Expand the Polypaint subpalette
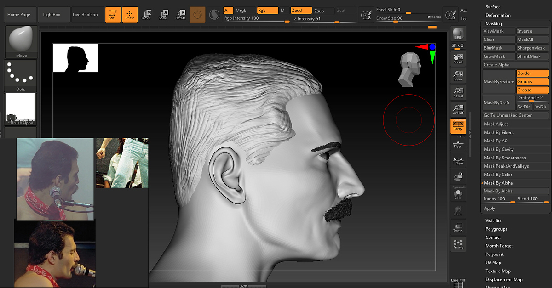 click(x=494, y=254)
